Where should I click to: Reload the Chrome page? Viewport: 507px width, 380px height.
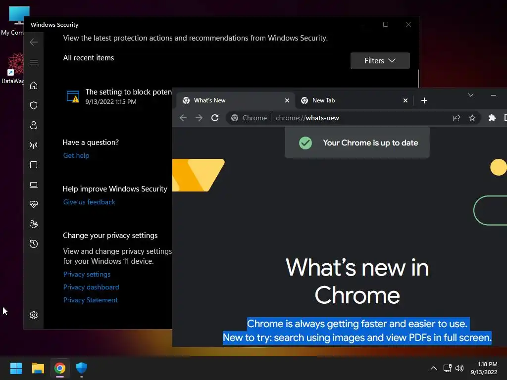tap(215, 118)
